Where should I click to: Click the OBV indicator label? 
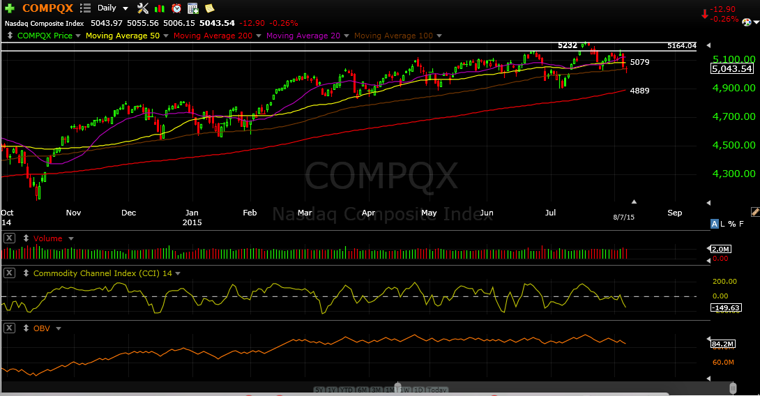42,328
